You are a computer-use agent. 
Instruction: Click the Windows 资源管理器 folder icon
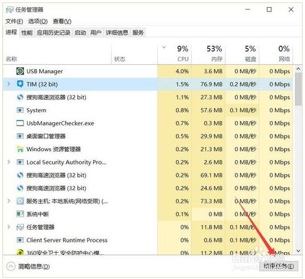click(x=20, y=149)
